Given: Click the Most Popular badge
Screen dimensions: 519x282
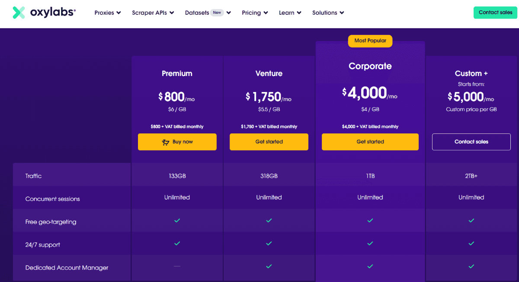Looking at the screenshot, I should point(370,41).
